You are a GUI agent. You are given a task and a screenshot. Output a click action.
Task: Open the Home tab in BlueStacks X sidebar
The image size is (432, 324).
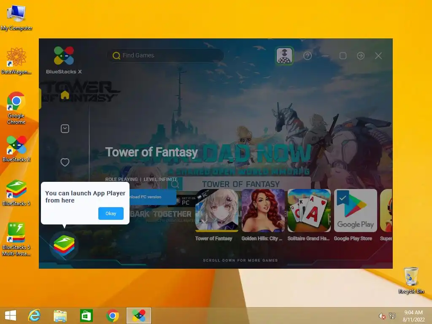(65, 95)
